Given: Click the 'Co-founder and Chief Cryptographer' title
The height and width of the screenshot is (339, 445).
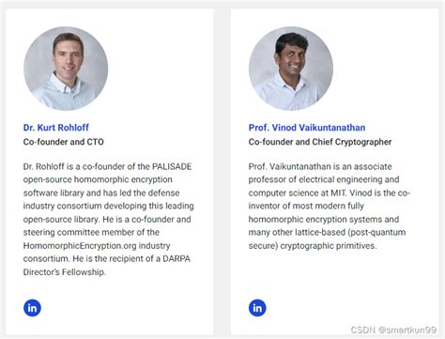Looking at the screenshot, I should 320,142.
